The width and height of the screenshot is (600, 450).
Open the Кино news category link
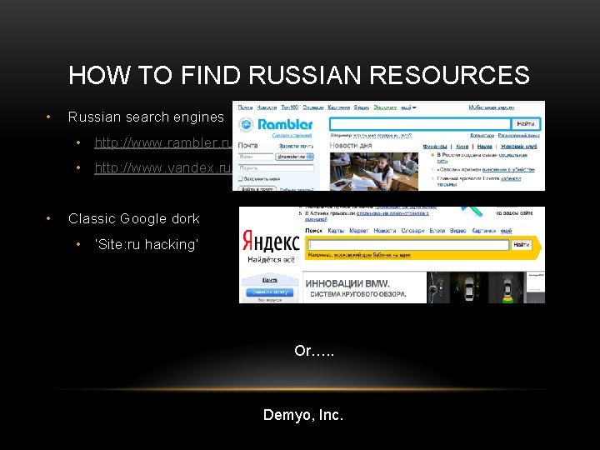[462, 147]
